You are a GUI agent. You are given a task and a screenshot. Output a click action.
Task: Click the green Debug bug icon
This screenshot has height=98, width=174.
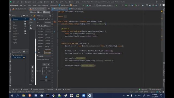point(126,5)
